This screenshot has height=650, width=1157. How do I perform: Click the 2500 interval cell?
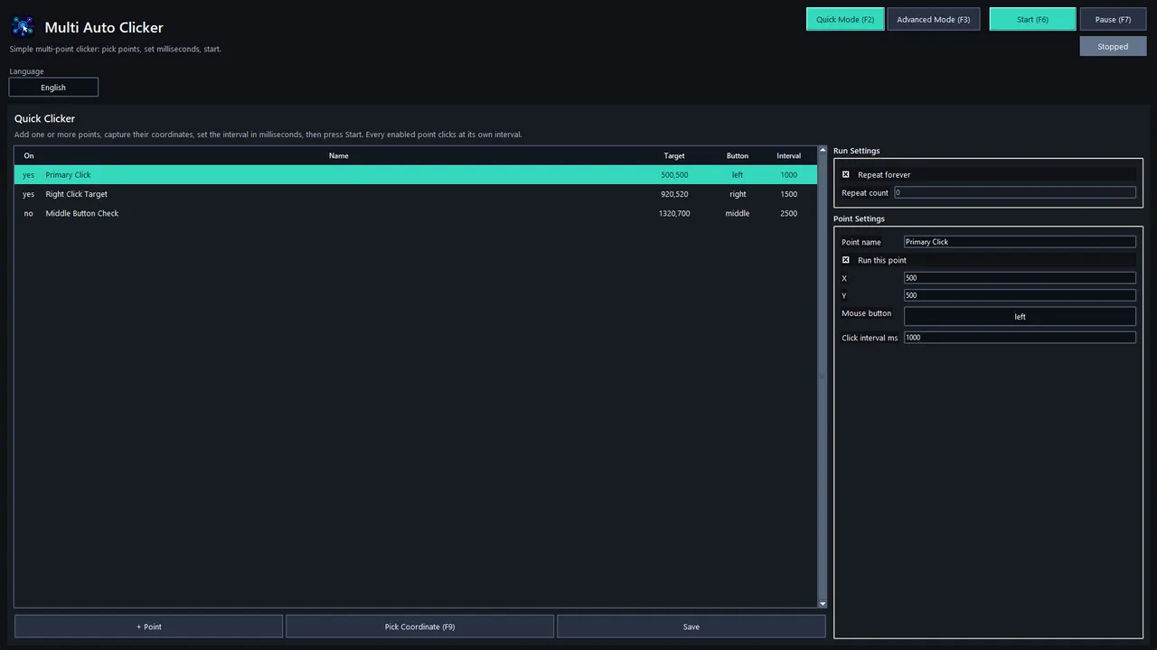coord(789,214)
